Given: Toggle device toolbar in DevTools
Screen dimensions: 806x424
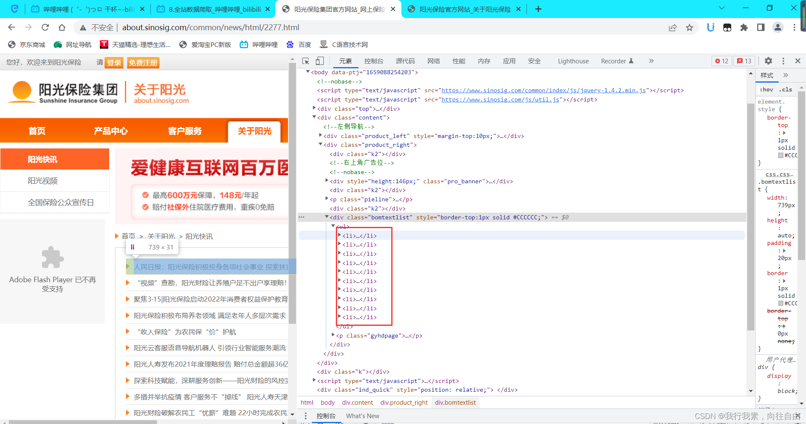Looking at the screenshot, I should tap(320, 61).
